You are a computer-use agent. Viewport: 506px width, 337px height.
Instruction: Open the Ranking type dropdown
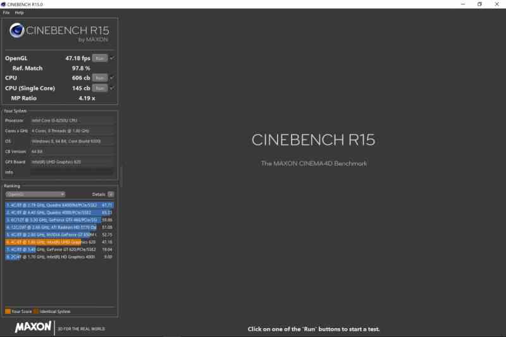[x=35, y=194]
